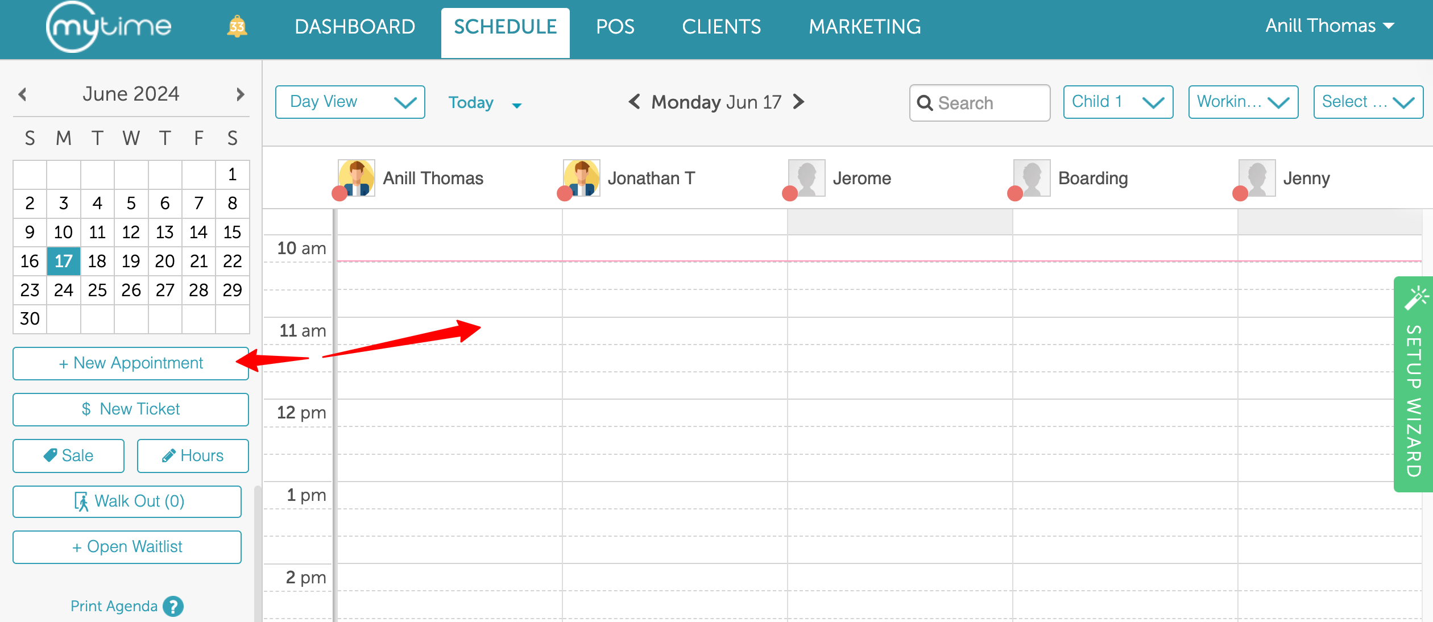This screenshot has width=1433, height=622.
Task: Expand the Child 1 location dropdown
Action: tap(1117, 102)
